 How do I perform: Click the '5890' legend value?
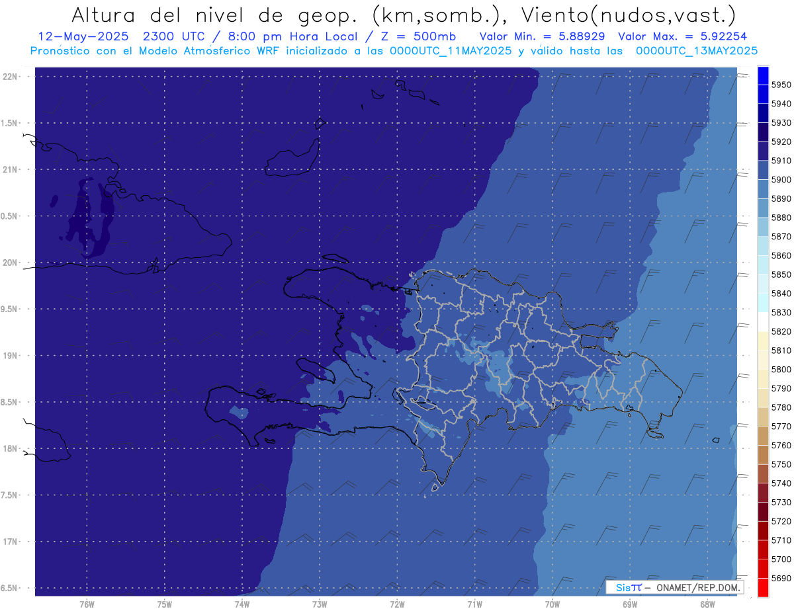point(781,198)
